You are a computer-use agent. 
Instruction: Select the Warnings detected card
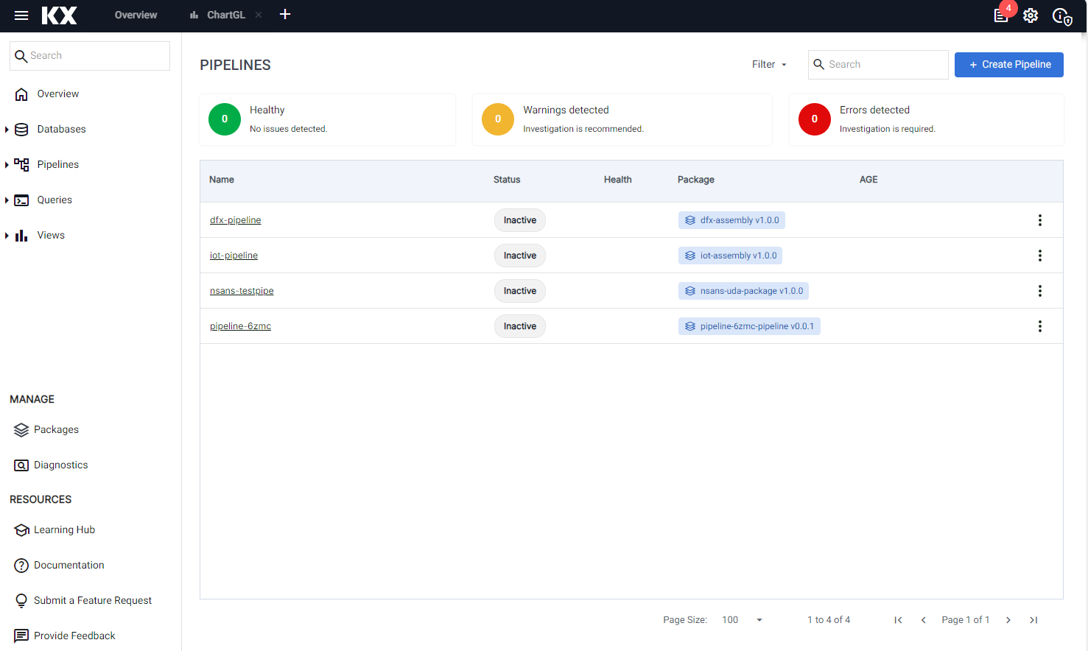622,119
